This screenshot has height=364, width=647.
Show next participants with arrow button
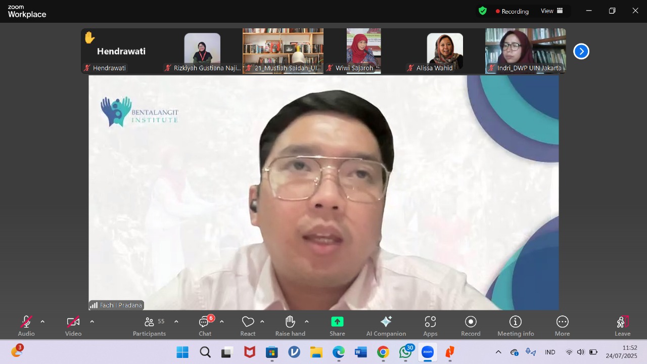[x=581, y=51]
